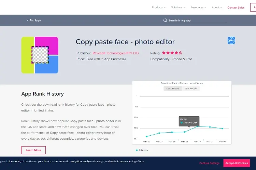Click the 'Free with In App Purchases' text
Screen dimensions: 256x170
tap(106, 59)
